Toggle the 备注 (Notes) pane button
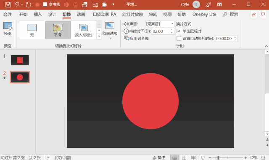This screenshot has width=269, height=160. pyautogui.click(x=159, y=157)
